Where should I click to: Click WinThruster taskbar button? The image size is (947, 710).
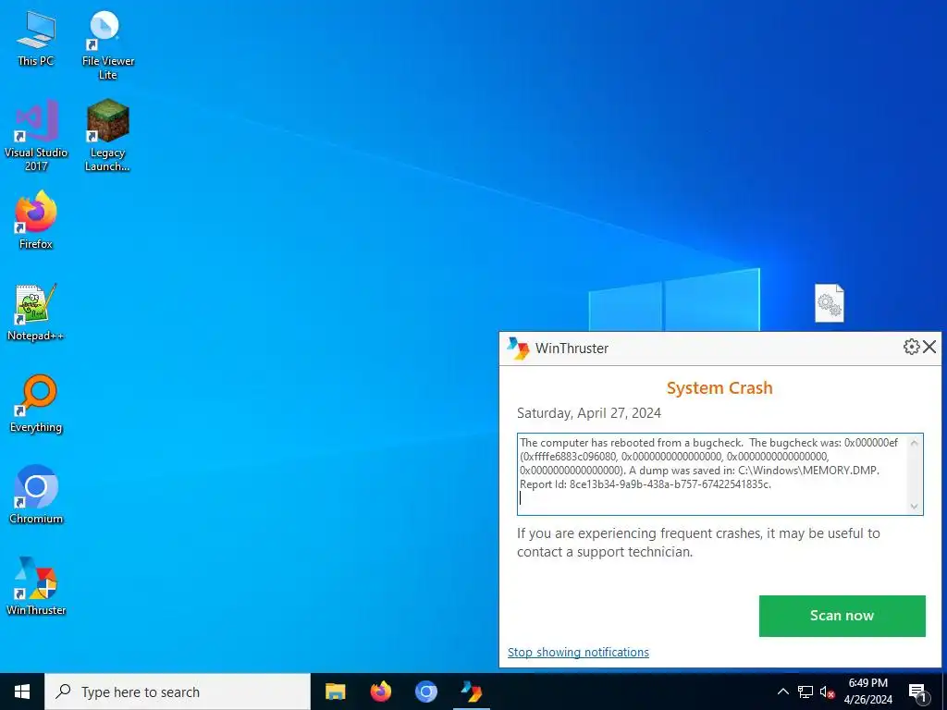[471, 692]
